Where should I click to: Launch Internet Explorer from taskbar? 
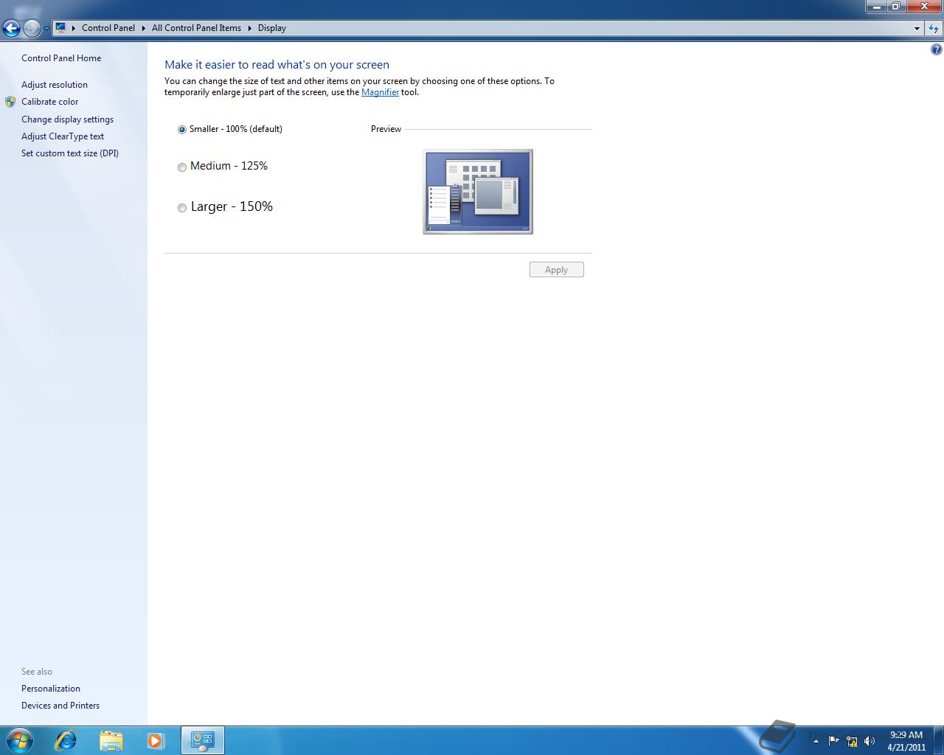(66, 740)
